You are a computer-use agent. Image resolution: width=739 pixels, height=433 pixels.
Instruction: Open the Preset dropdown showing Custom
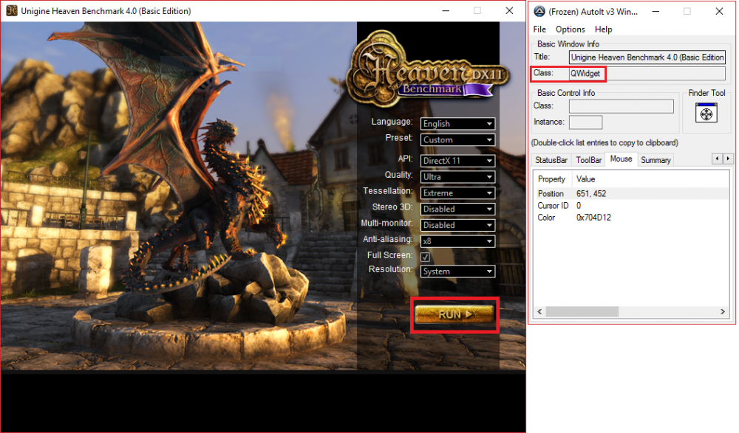coord(457,139)
